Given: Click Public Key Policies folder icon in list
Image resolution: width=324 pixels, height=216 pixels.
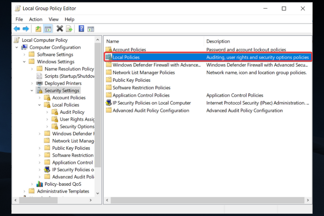Looking at the screenshot, I should 109,80.
